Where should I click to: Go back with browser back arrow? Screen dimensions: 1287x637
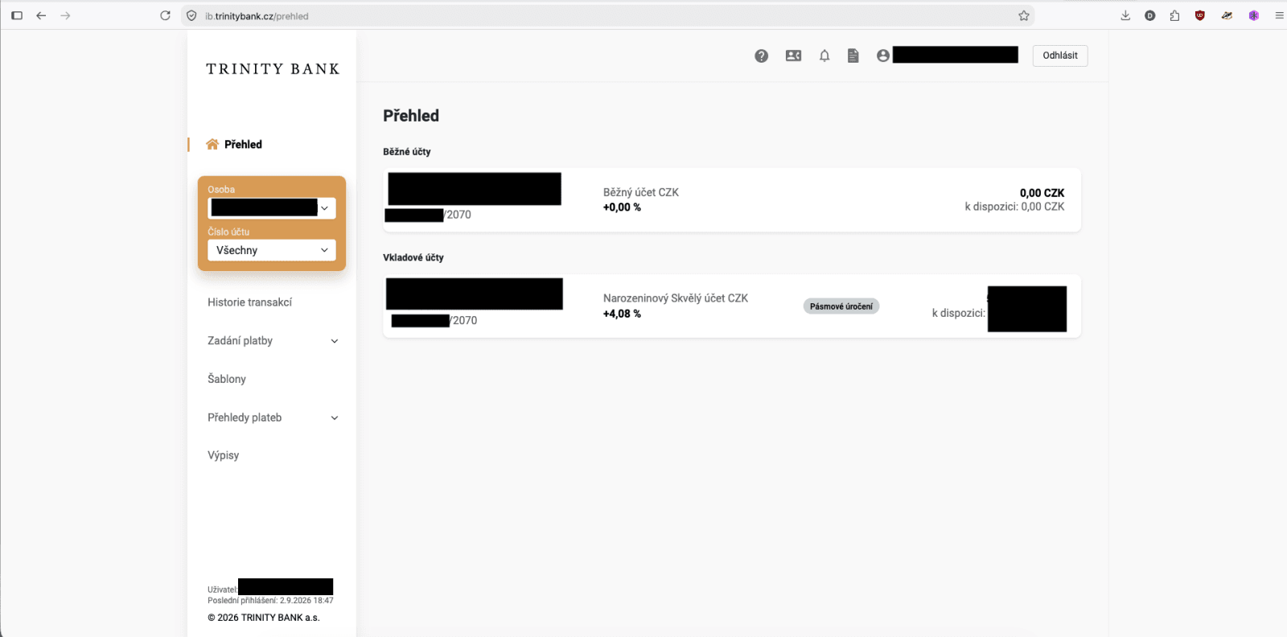pyautogui.click(x=41, y=15)
